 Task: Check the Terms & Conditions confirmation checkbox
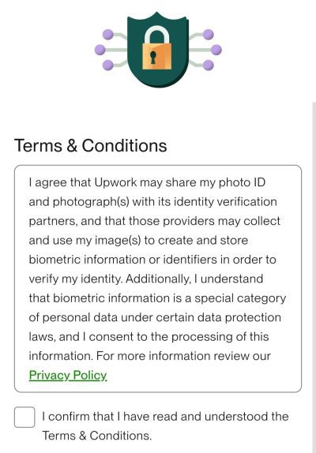coord(24,417)
